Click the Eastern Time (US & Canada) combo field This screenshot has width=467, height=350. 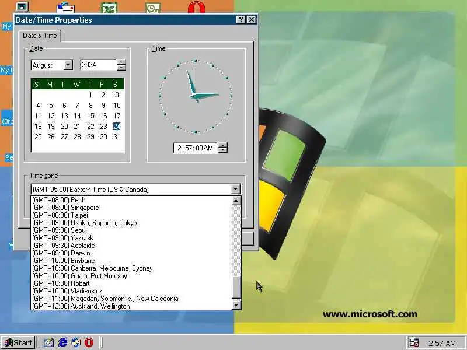(131, 189)
